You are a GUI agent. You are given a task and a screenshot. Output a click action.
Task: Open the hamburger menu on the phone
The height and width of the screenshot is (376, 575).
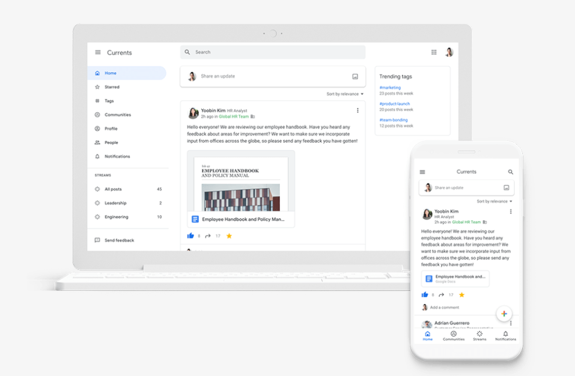422,172
